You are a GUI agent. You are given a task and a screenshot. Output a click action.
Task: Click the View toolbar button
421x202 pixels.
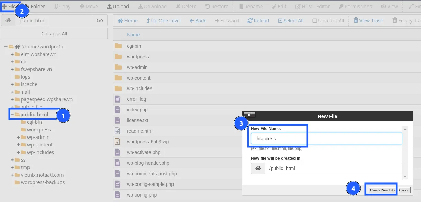tap(390, 7)
